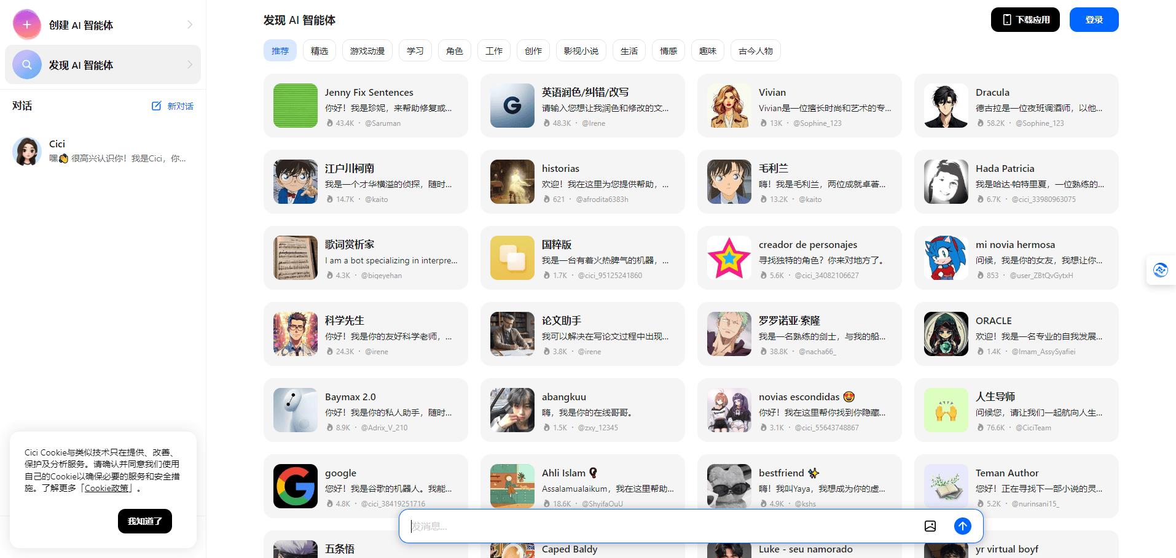Open the Cookie政策 link
Viewport: 1176px width, 558px height.
click(107, 489)
